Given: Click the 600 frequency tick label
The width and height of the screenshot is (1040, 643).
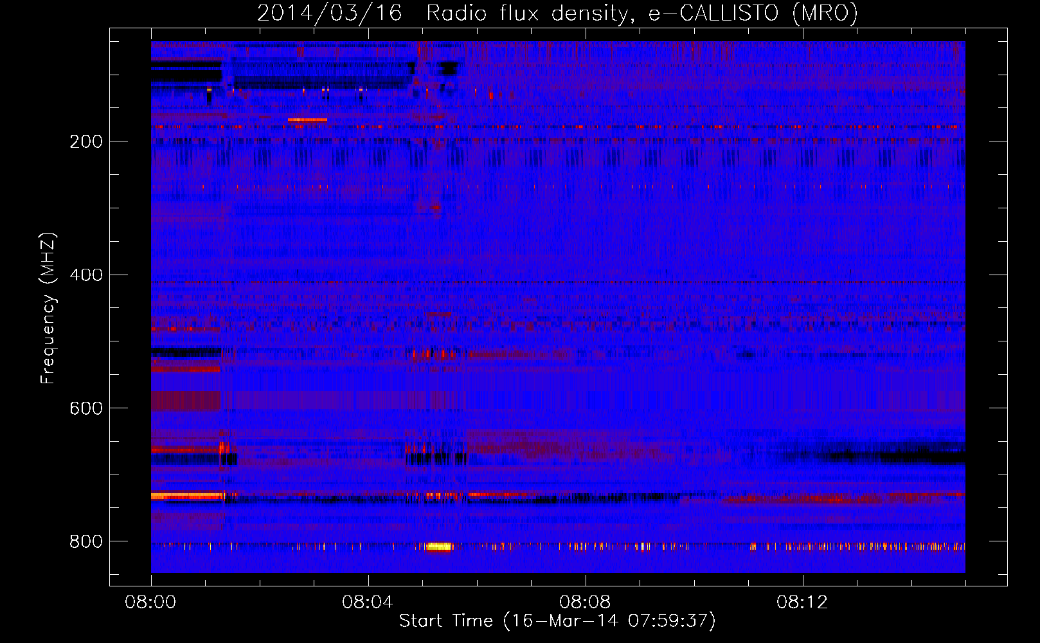Looking at the screenshot, I should click(x=86, y=408).
